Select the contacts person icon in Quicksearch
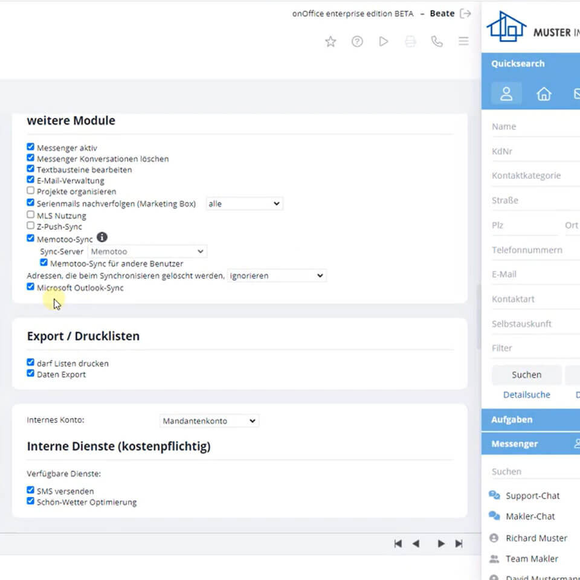 (x=506, y=93)
